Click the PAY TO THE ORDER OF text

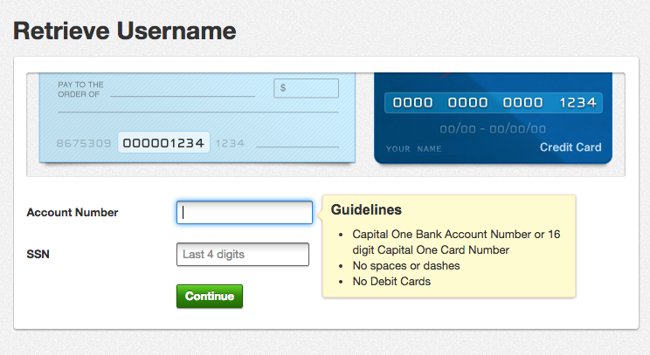pos(81,89)
